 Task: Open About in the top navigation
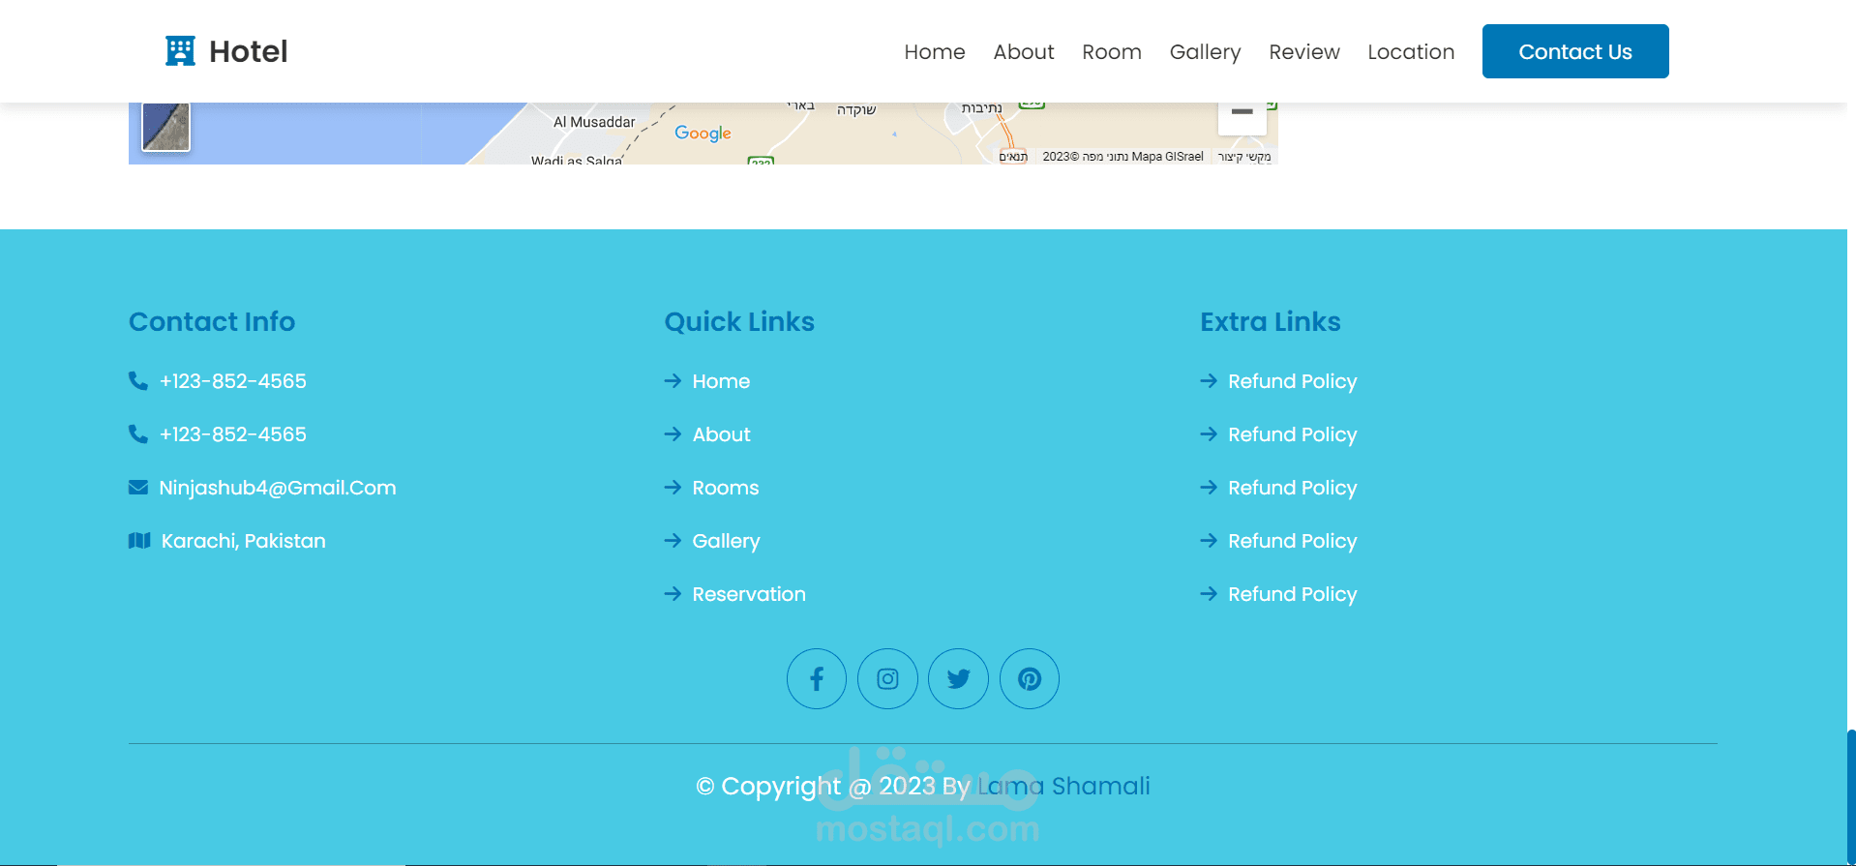1024,52
